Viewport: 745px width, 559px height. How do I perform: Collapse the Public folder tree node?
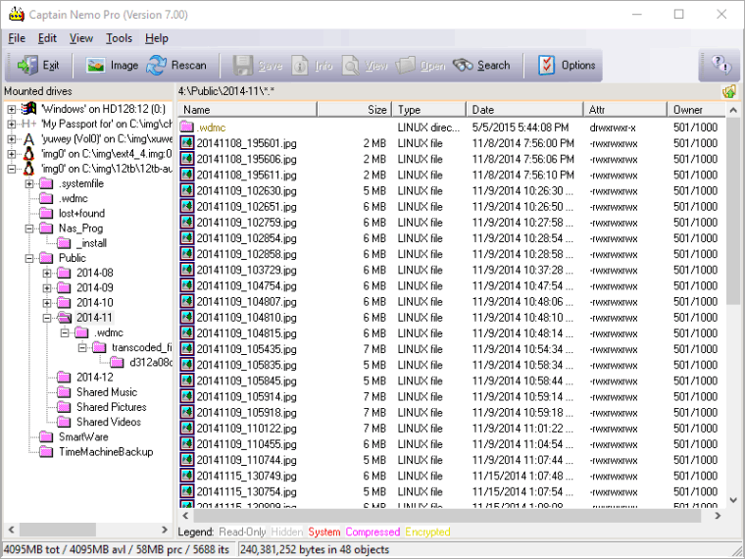coord(29,258)
